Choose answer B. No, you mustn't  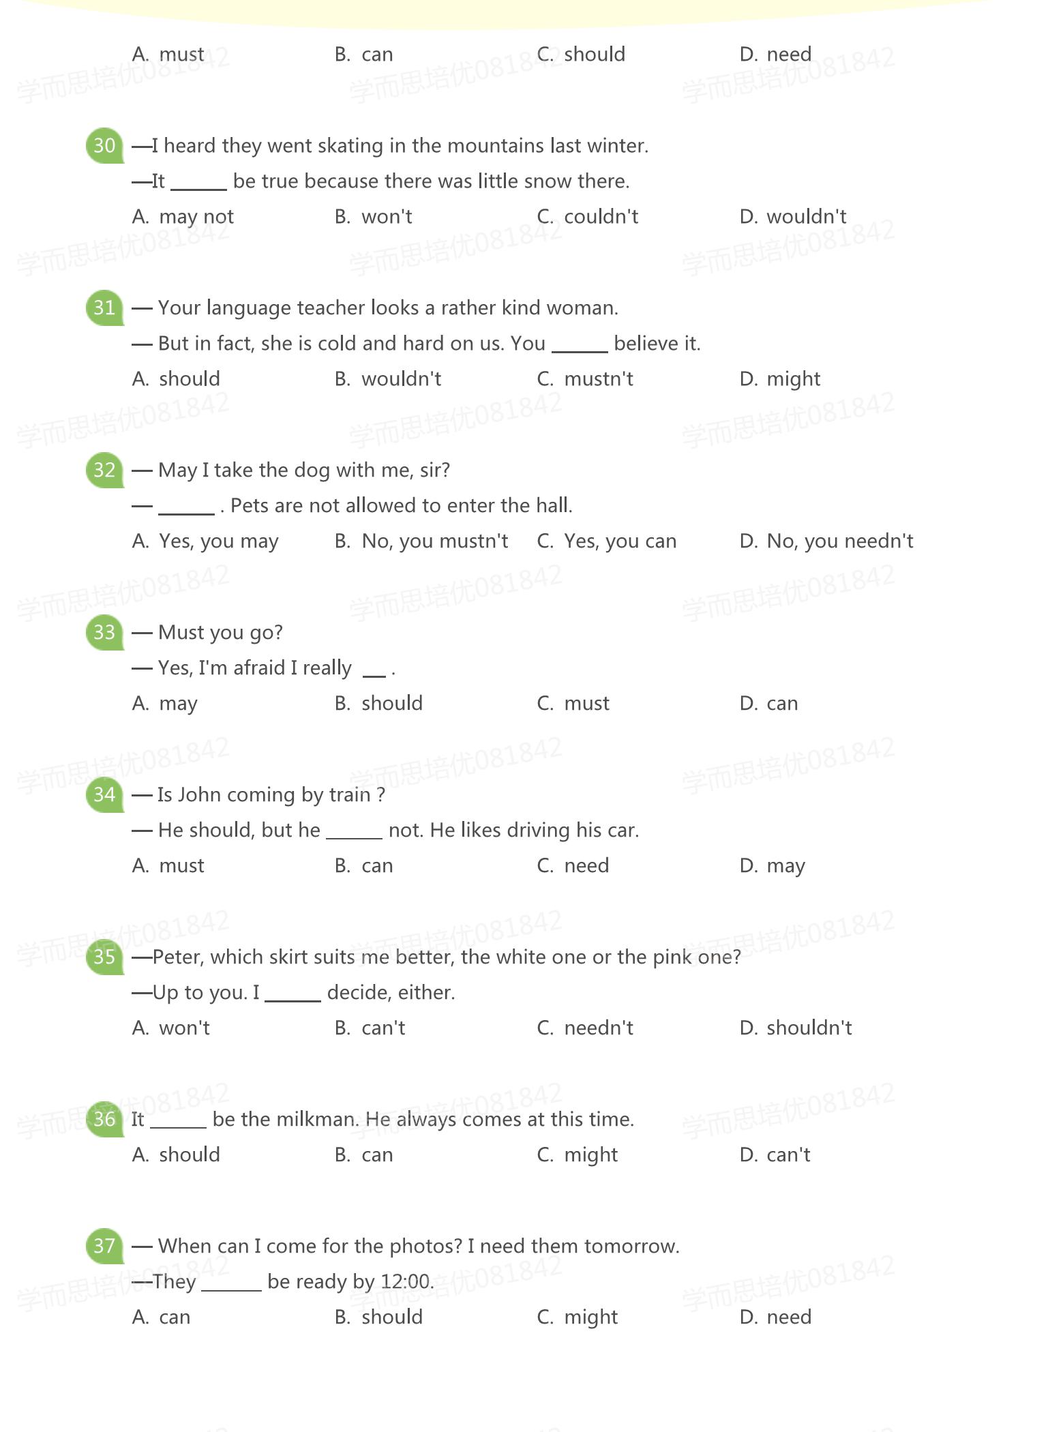point(421,541)
